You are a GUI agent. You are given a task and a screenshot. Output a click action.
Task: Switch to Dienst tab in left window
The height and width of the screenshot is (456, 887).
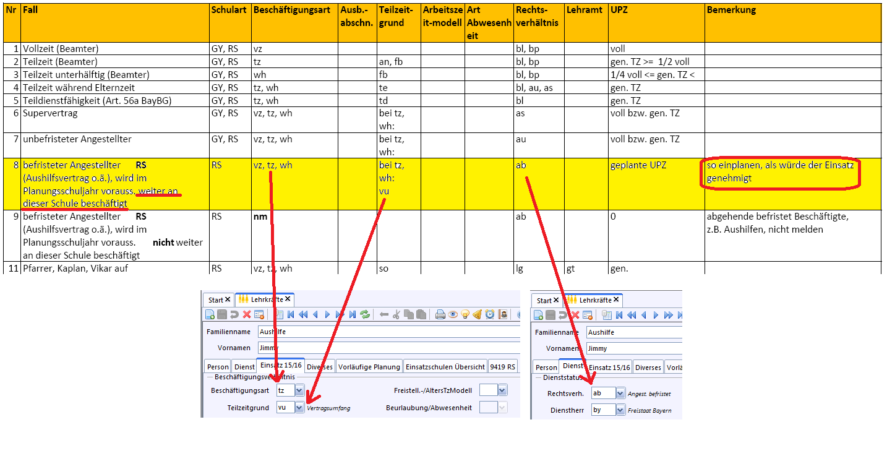tap(244, 367)
